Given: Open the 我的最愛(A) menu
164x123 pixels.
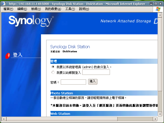Looking at the screenshot, I should 53,9.
